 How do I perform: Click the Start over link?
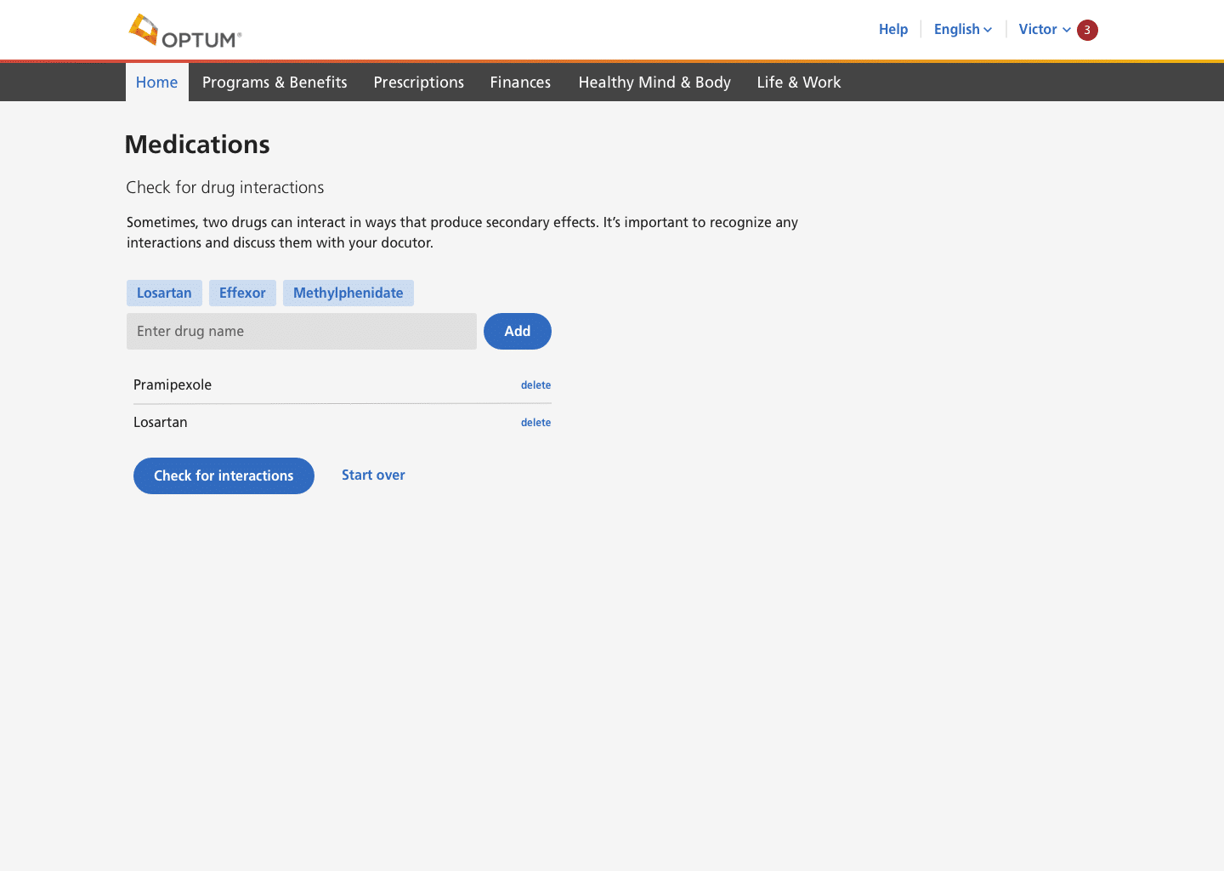373,475
